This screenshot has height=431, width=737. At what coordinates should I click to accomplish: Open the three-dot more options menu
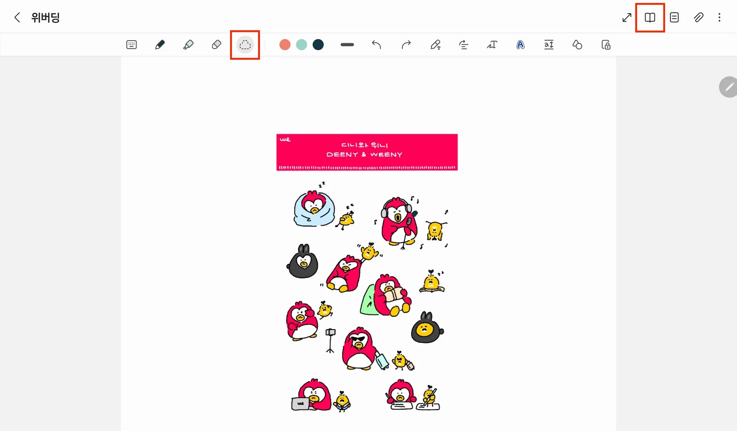(x=719, y=17)
